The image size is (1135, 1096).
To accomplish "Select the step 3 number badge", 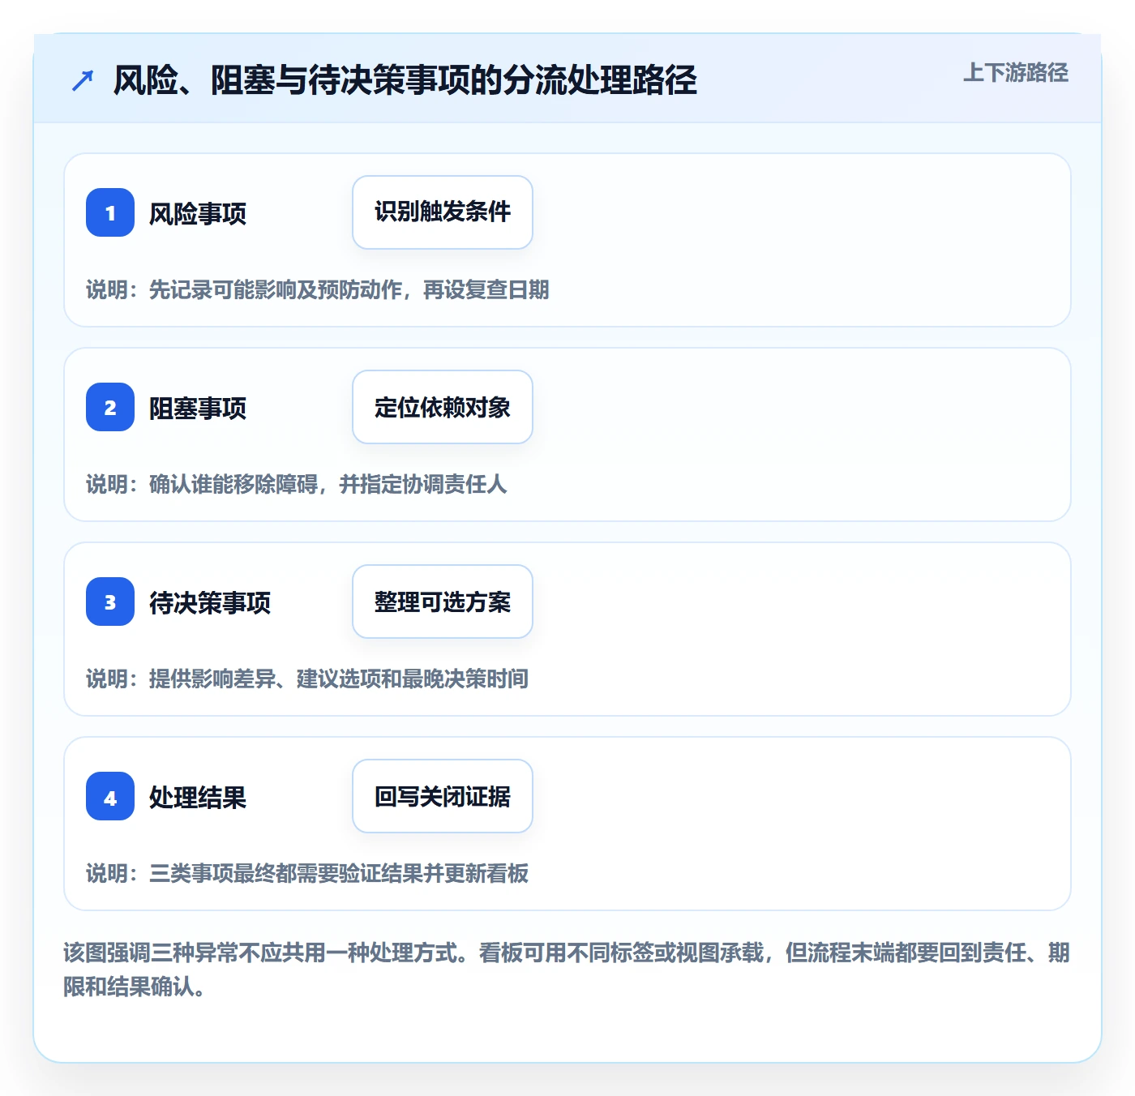I will [110, 602].
